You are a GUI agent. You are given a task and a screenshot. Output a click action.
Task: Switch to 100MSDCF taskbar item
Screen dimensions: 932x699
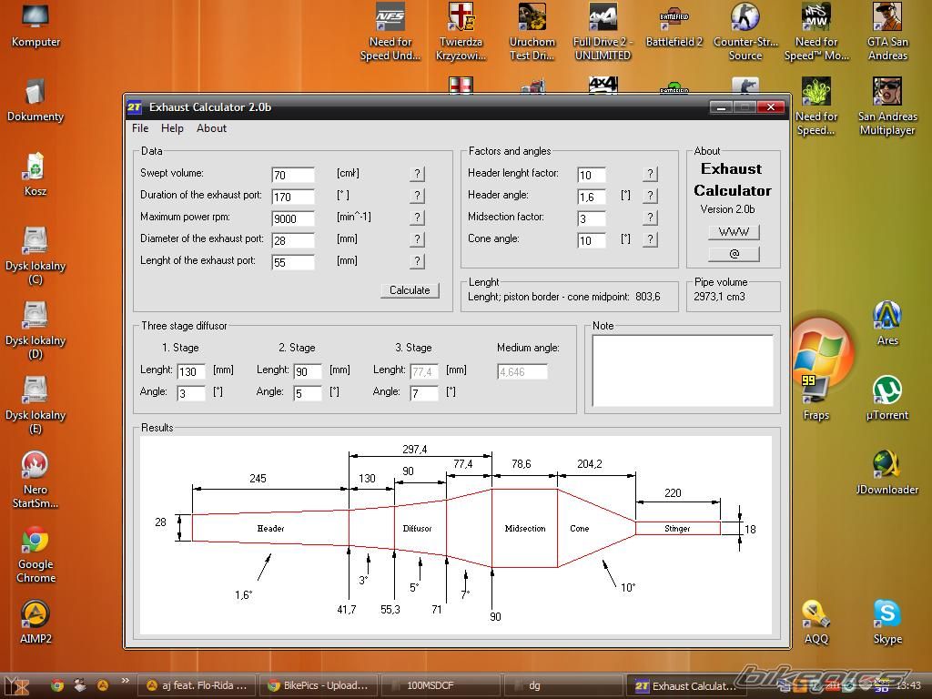(x=440, y=685)
